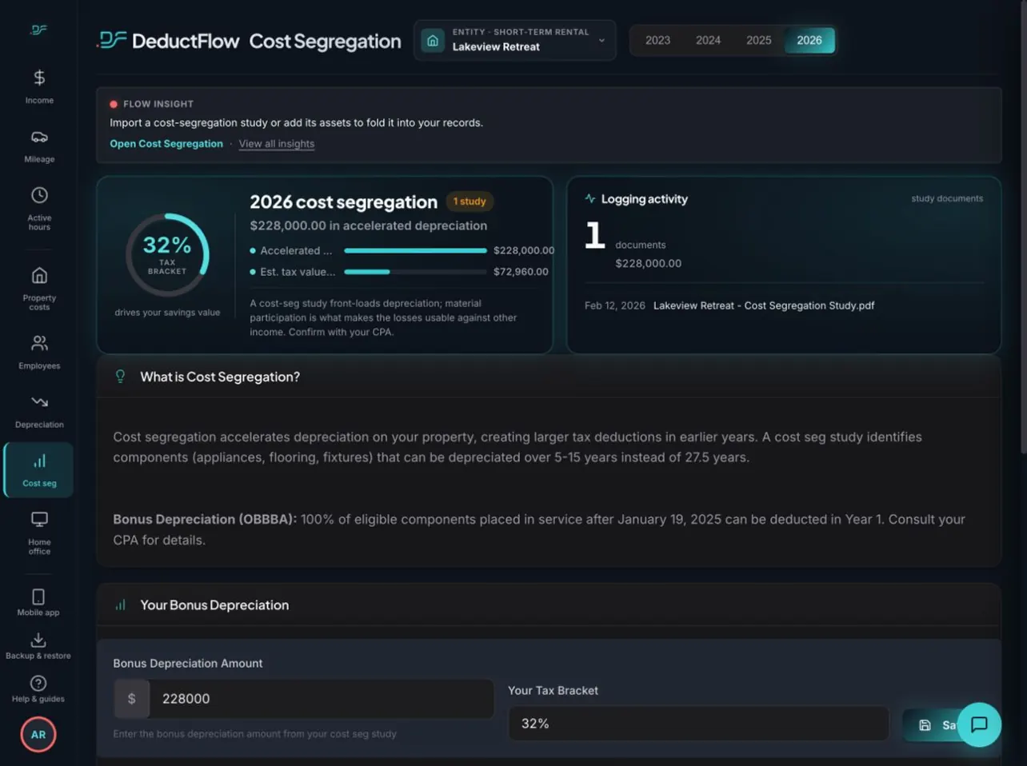Select the 2026 year tab
1027x766 pixels.
pos(809,40)
